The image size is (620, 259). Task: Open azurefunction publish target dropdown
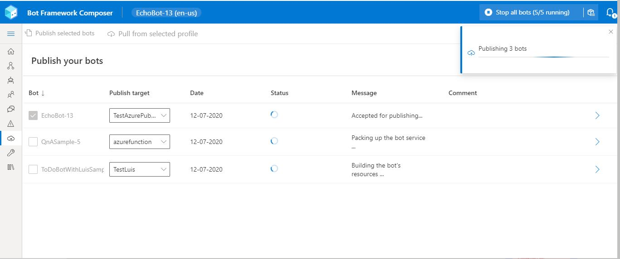[x=140, y=142]
